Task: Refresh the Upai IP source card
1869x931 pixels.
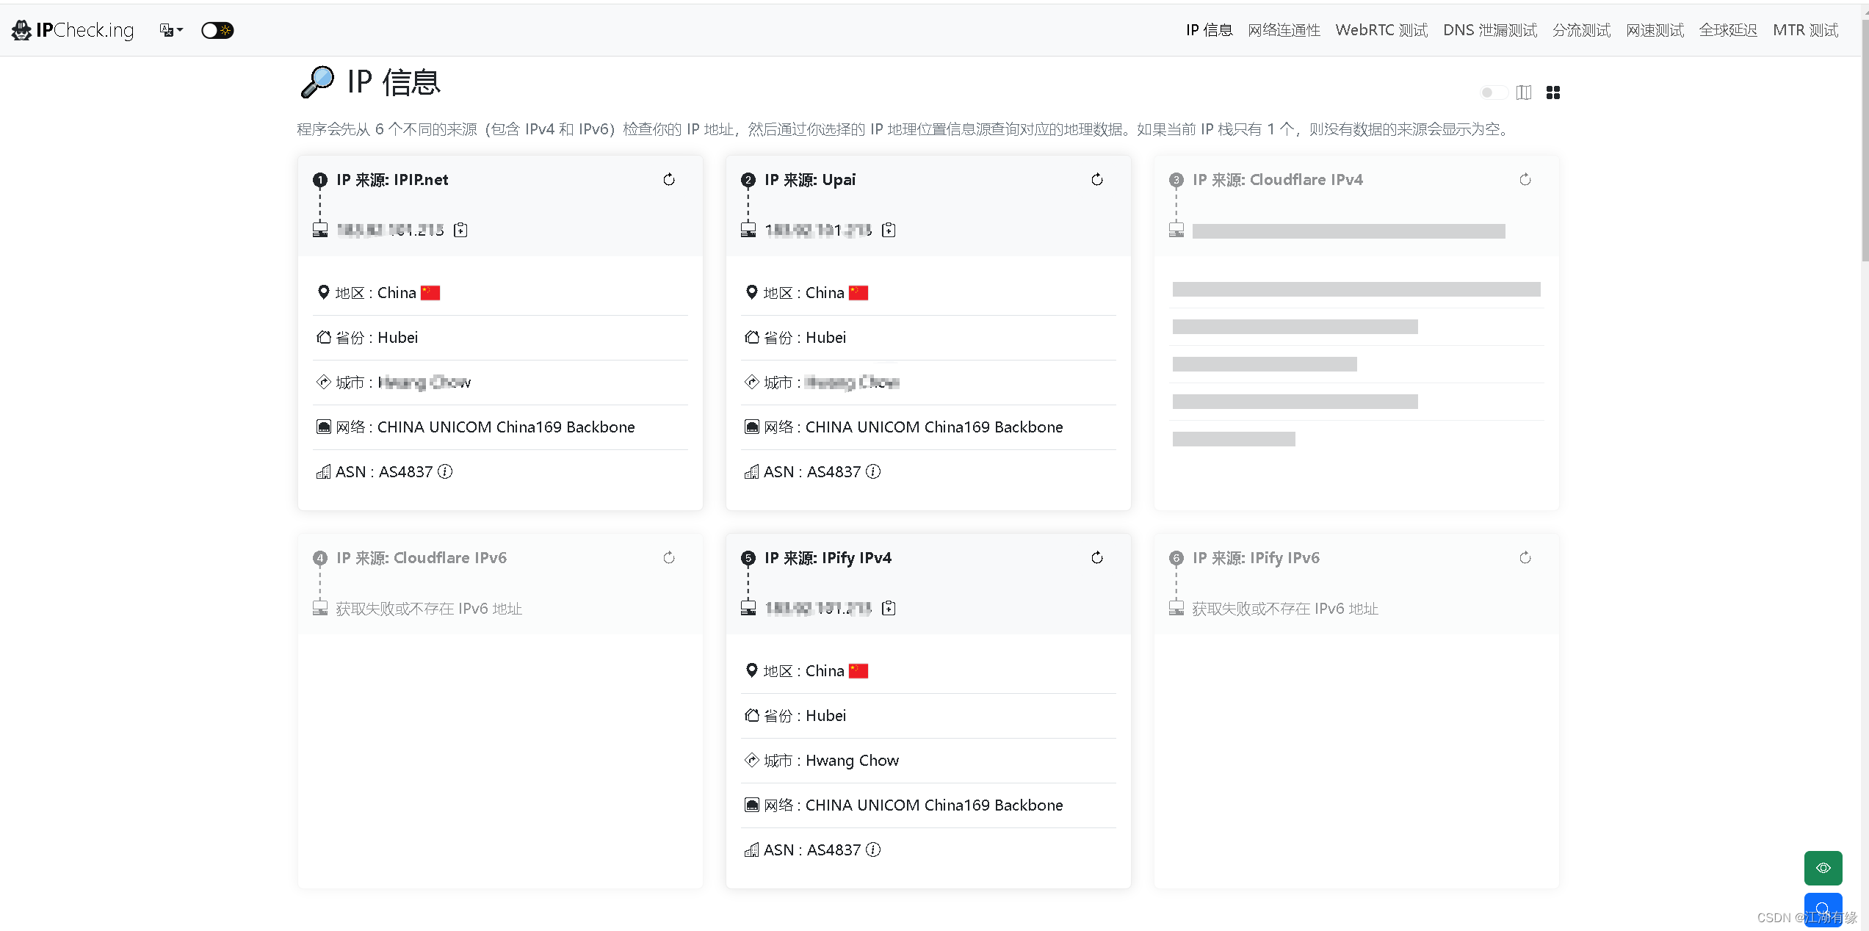Action: point(1096,180)
